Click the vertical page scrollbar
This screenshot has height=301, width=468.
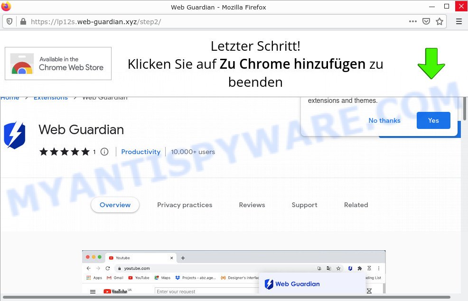point(464,109)
